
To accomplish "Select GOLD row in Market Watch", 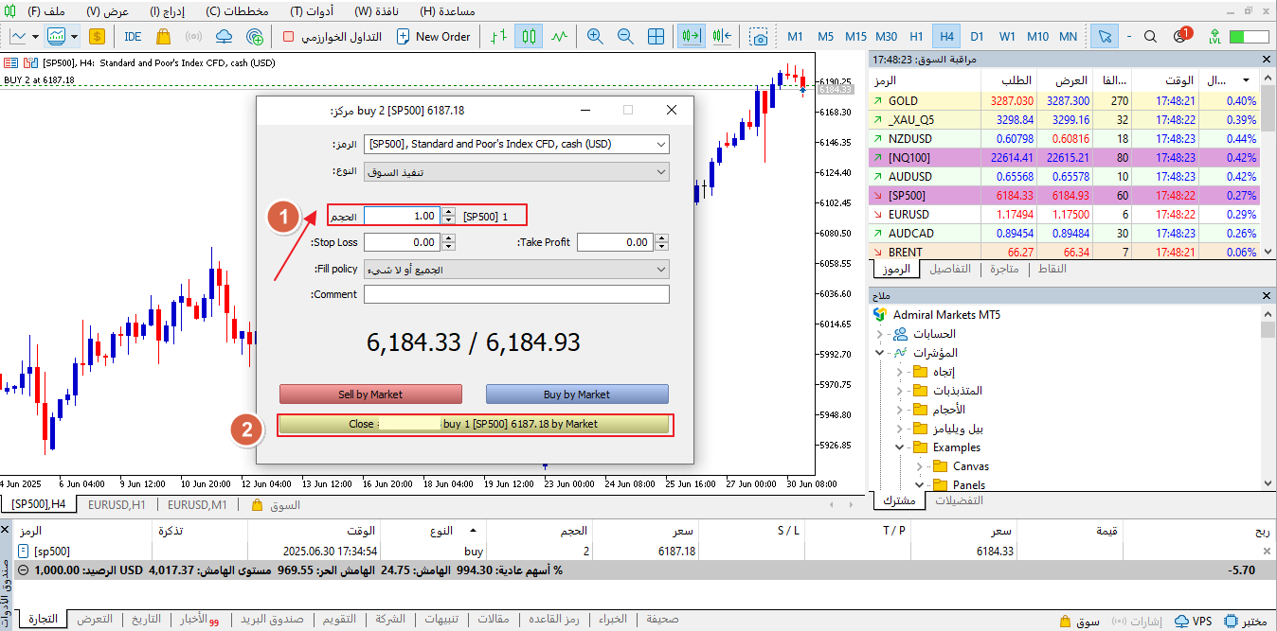I will point(1064,100).
